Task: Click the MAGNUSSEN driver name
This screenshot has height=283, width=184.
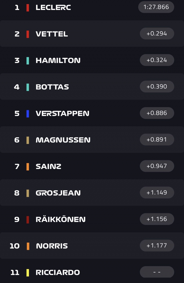Action: pos(63,140)
